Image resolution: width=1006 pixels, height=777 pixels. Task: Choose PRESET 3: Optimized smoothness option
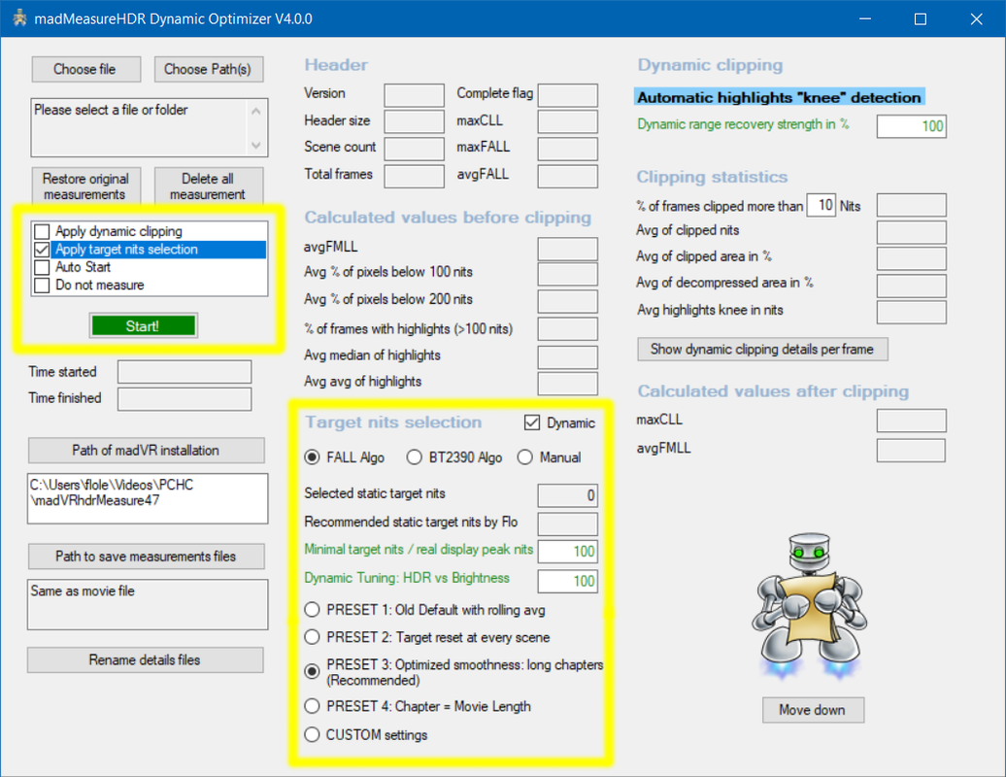[313, 671]
